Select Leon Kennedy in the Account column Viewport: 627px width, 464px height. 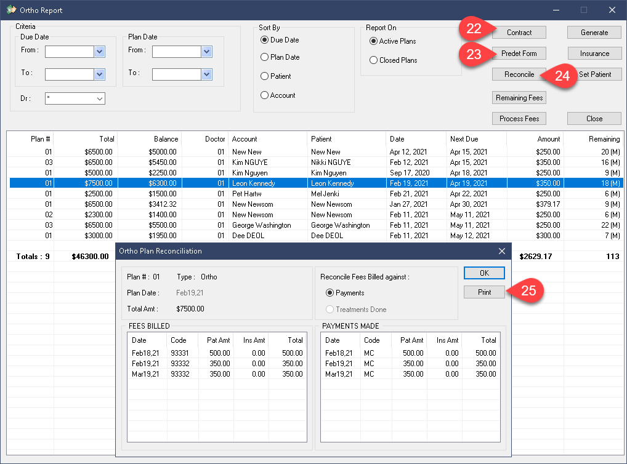pyautogui.click(x=254, y=183)
